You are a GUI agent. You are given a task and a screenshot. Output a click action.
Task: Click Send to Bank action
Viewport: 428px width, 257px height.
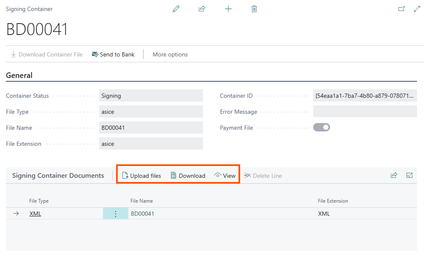click(113, 54)
